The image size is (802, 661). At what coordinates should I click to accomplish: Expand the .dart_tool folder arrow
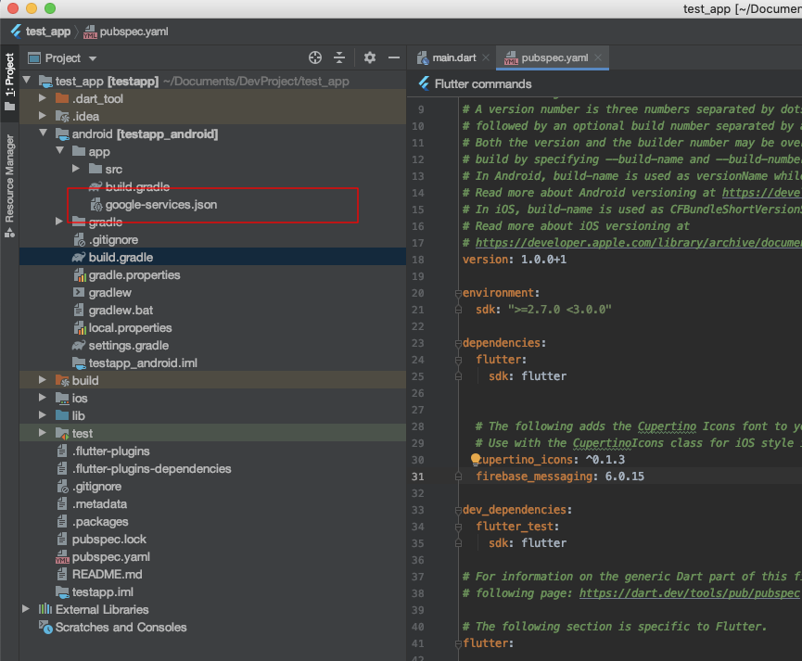pos(43,97)
